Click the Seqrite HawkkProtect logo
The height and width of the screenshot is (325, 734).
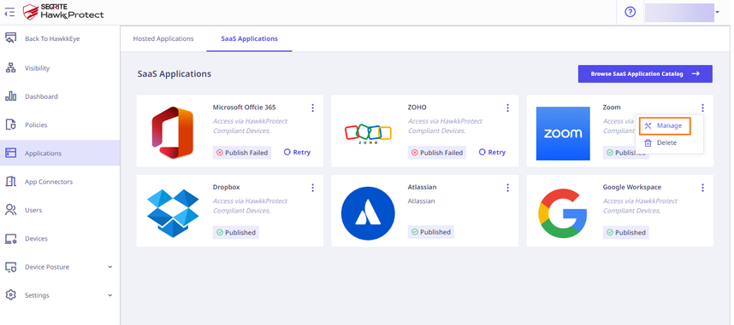coord(63,12)
